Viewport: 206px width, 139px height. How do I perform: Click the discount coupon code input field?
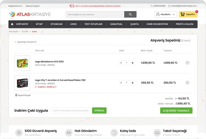point(71,111)
